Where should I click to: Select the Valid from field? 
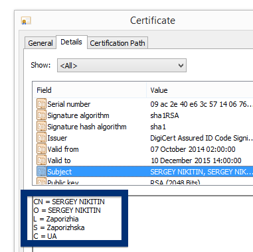[x=63, y=149]
